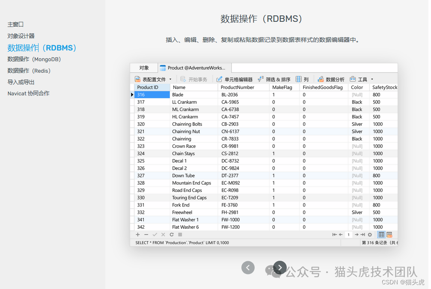The image size is (431, 289).
Task: Refresh the table data icon
Action: 172,235
